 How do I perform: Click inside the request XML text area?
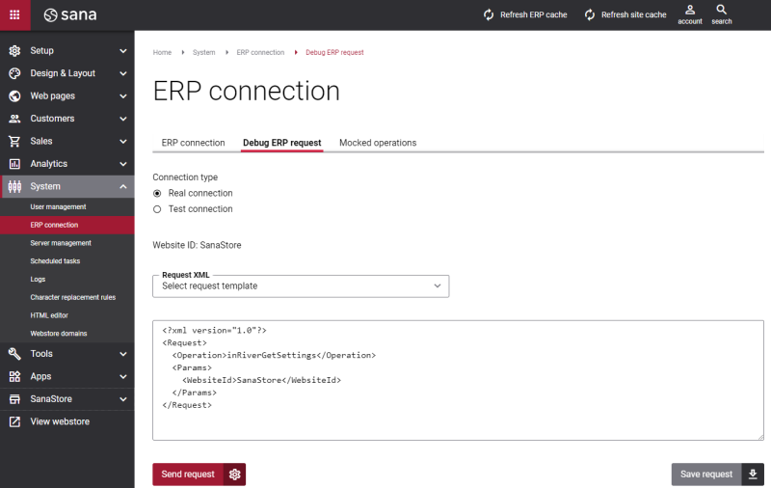[x=459, y=380]
